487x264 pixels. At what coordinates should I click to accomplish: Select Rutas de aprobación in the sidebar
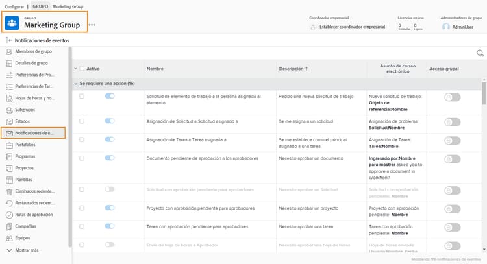(34, 215)
